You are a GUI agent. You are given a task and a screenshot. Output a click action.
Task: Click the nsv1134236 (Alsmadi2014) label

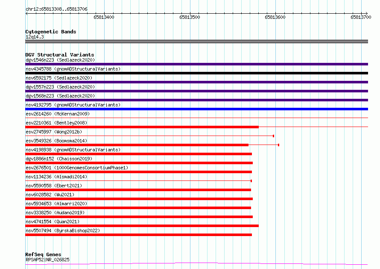coord(56,177)
